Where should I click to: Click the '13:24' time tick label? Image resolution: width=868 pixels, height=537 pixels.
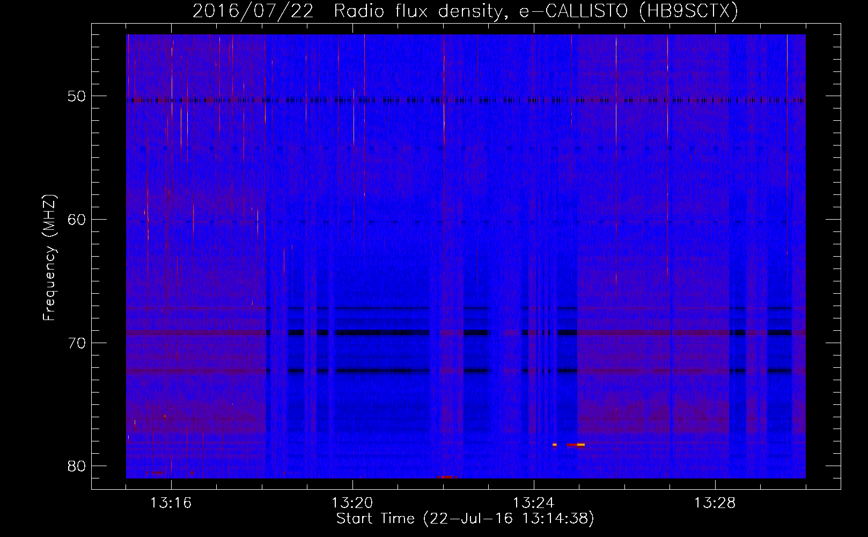tap(533, 503)
